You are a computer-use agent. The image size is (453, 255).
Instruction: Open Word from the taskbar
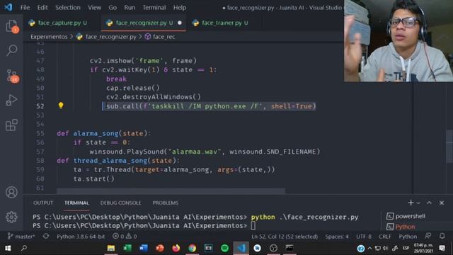pyautogui.click(x=144, y=248)
